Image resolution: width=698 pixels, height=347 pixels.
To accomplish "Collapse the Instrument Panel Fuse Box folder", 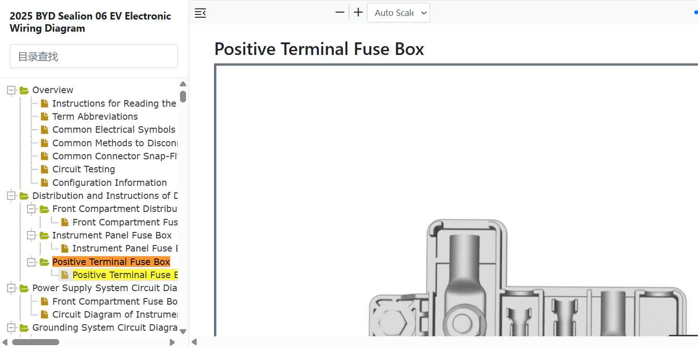I will tap(31, 236).
